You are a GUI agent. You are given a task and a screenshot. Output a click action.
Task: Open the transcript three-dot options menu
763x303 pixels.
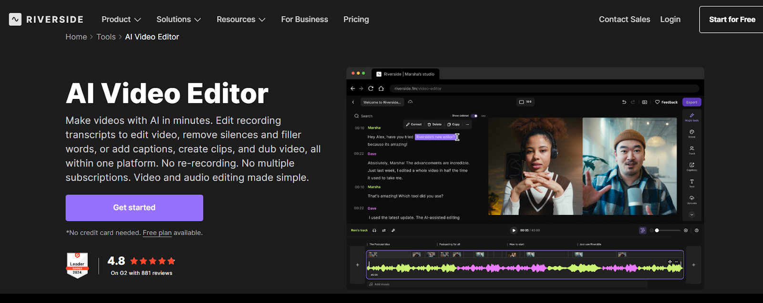tap(484, 116)
